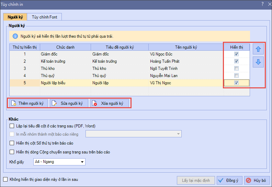Check Hiển thị cột Số thứ tự option

coord(12,143)
